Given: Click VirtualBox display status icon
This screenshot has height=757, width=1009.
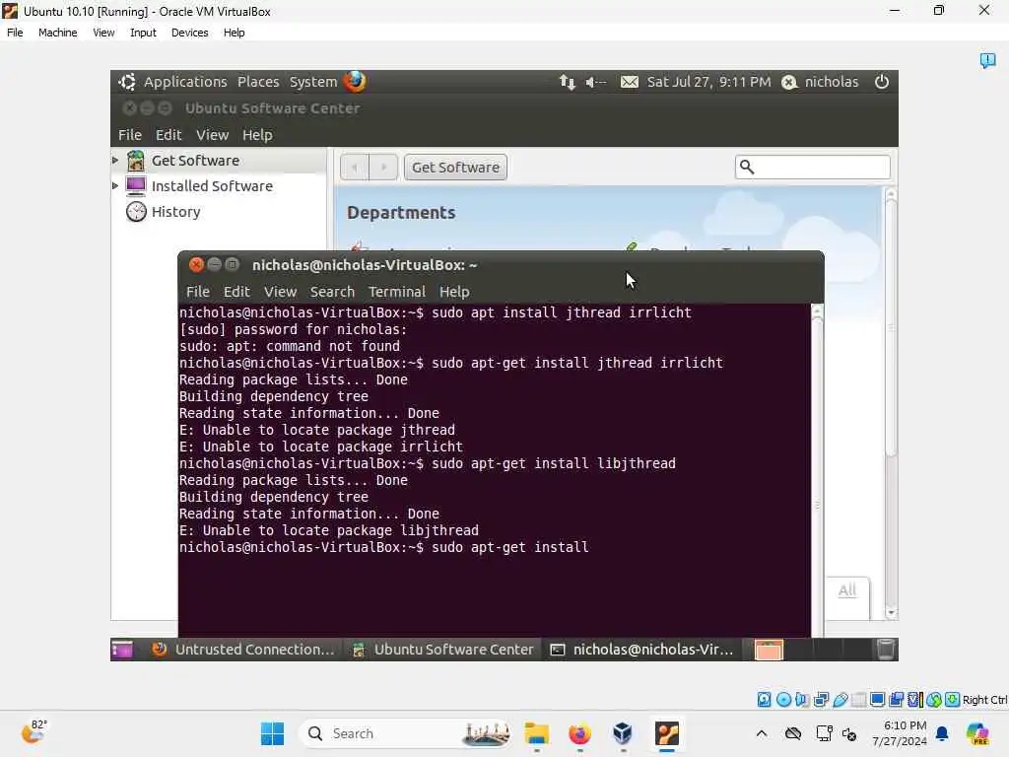Looking at the screenshot, I should 877,699.
